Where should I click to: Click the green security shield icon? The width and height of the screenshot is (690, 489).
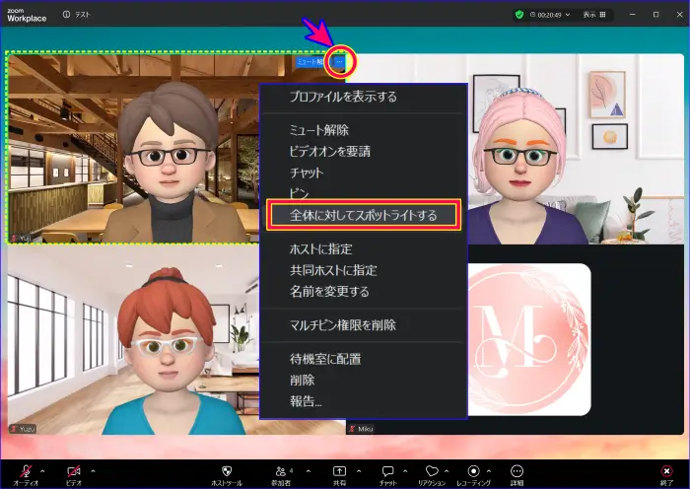tap(519, 15)
